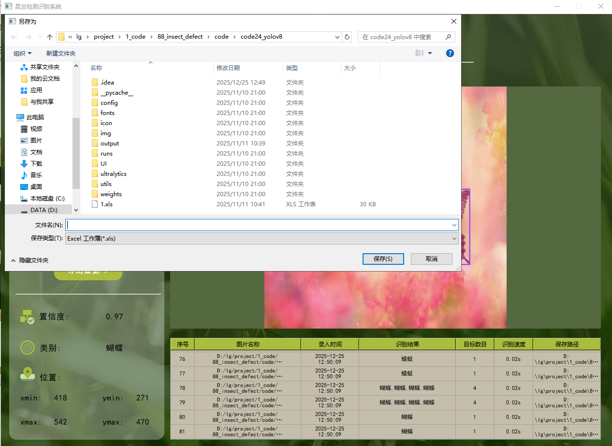Sort files by 大小 column
The image size is (612, 446).
point(350,68)
